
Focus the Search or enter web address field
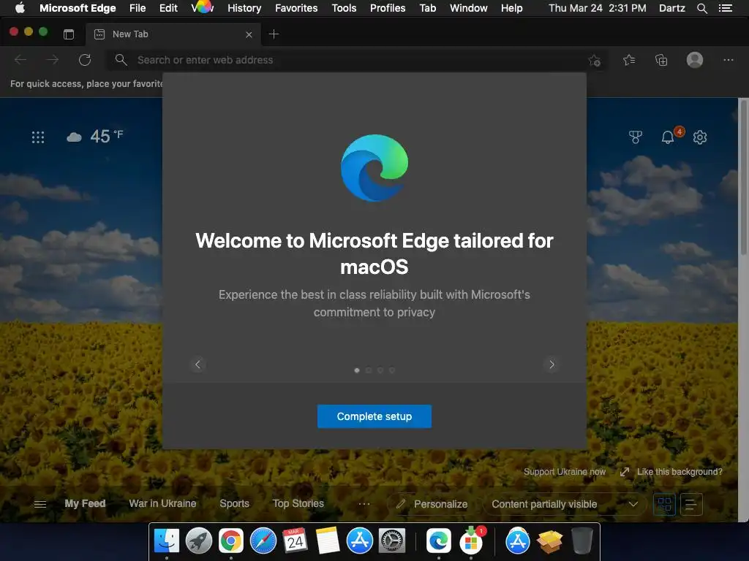(x=356, y=60)
